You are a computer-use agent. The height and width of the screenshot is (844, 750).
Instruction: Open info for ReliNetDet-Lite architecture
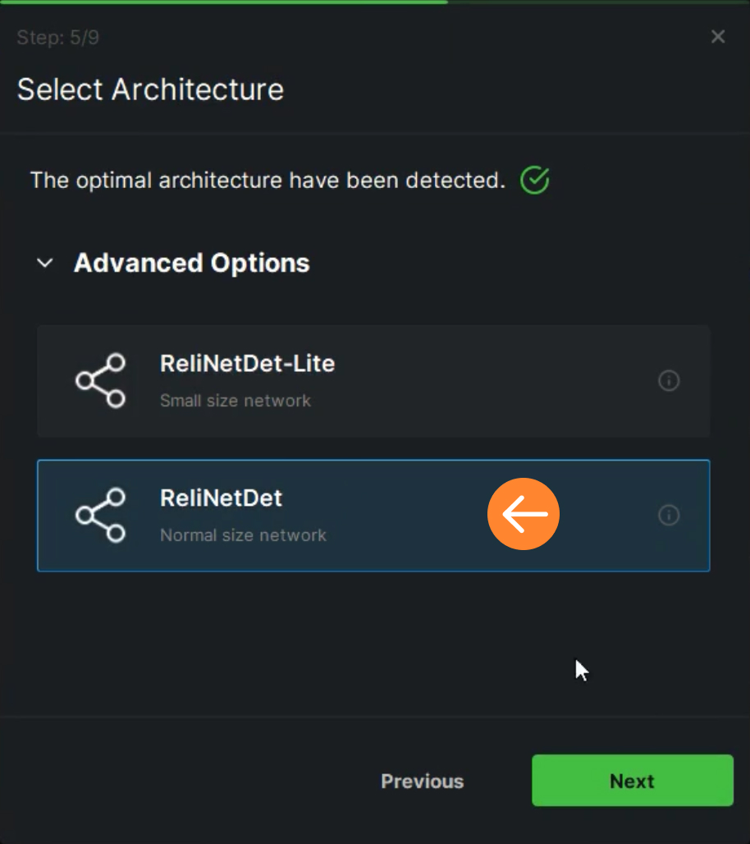(x=669, y=381)
